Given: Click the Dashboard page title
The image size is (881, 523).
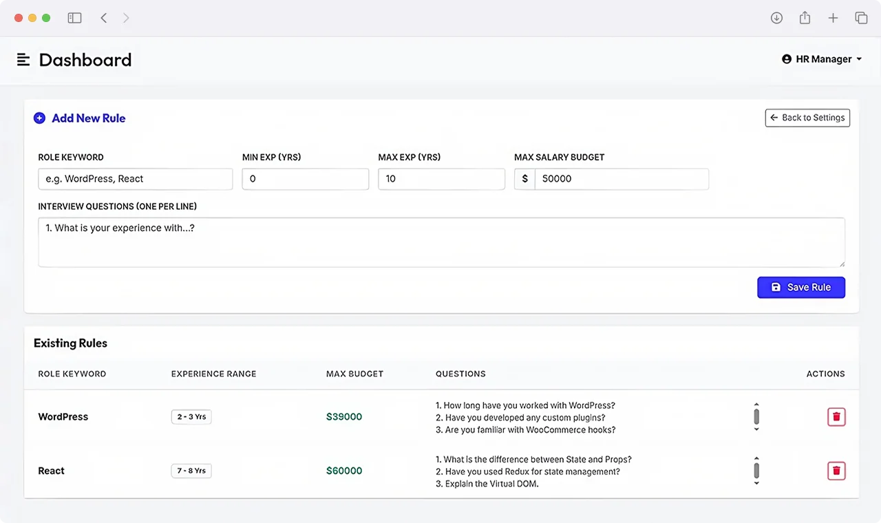Looking at the screenshot, I should pos(85,60).
